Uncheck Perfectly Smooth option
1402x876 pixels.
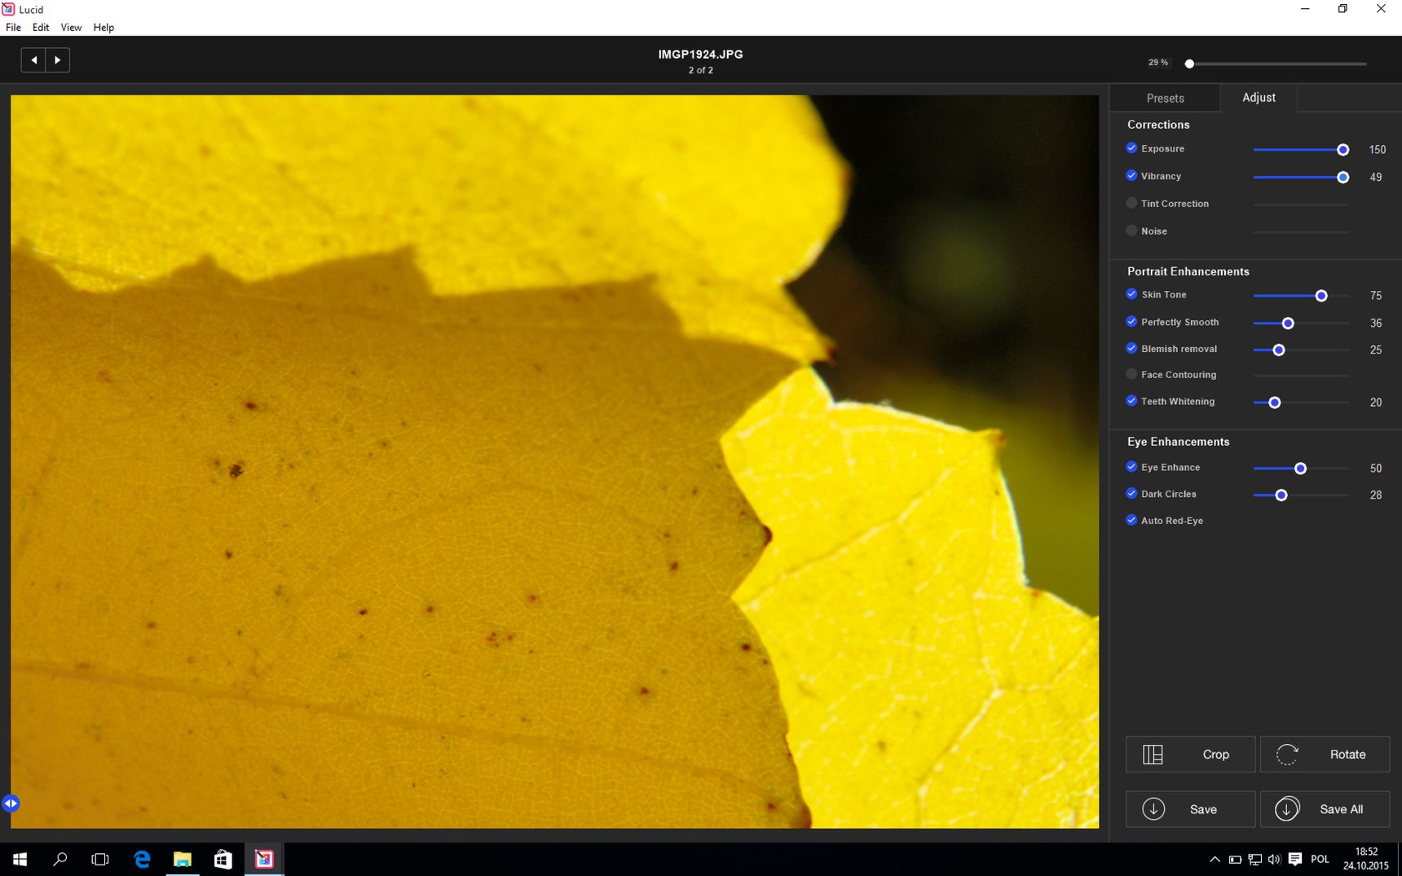point(1131,322)
